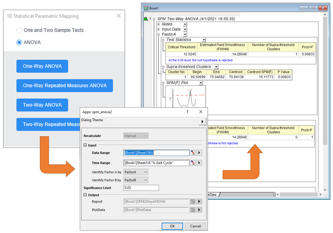
Task: Click the Time Range interactive selector icon
Action: 193,163
